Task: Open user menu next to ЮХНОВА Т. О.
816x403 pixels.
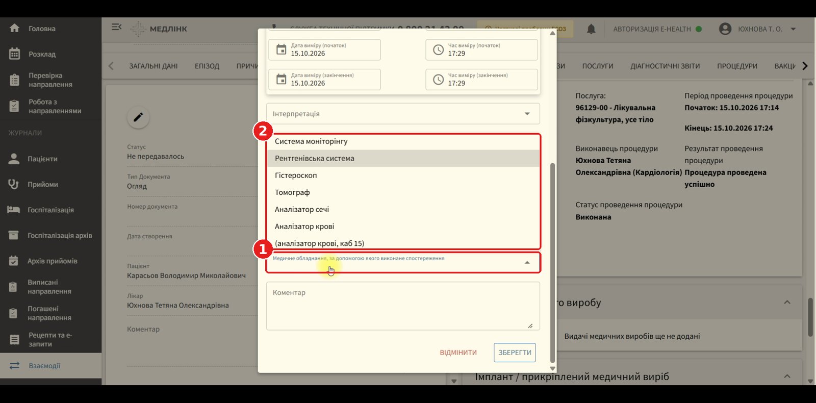Action: [x=793, y=29]
